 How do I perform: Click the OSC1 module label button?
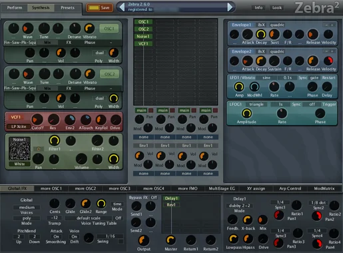click(109, 29)
